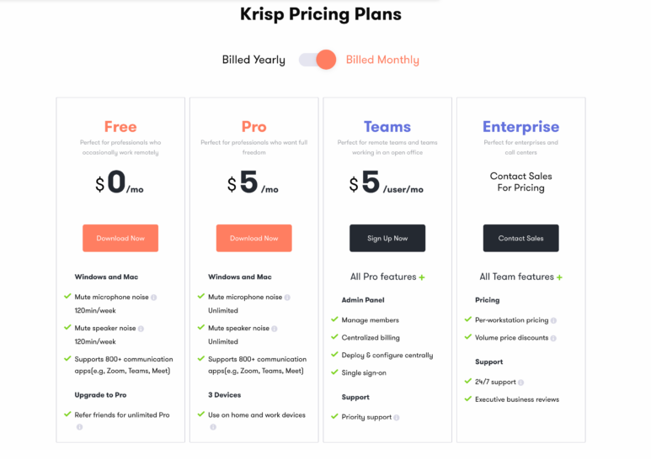The width and height of the screenshot is (651, 459).
Task: Open info icon beside Volume price discounts
Action: (553, 338)
